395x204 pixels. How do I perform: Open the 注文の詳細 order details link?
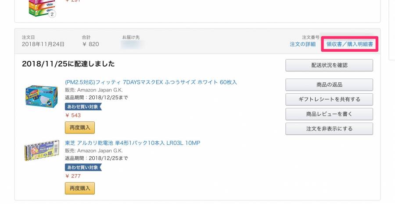click(x=302, y=44)
